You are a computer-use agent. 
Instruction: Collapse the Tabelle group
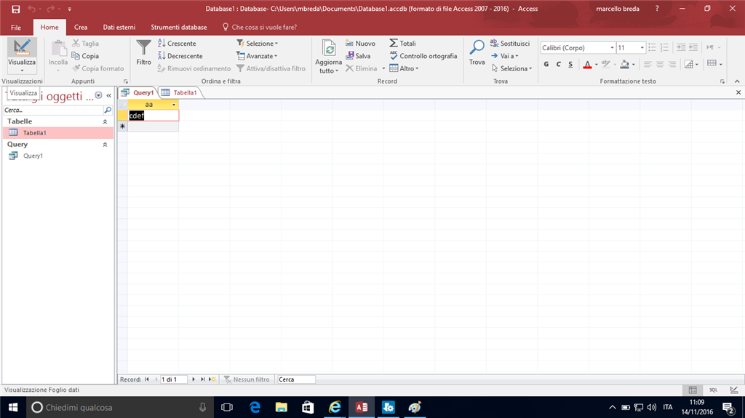point(105,121)
